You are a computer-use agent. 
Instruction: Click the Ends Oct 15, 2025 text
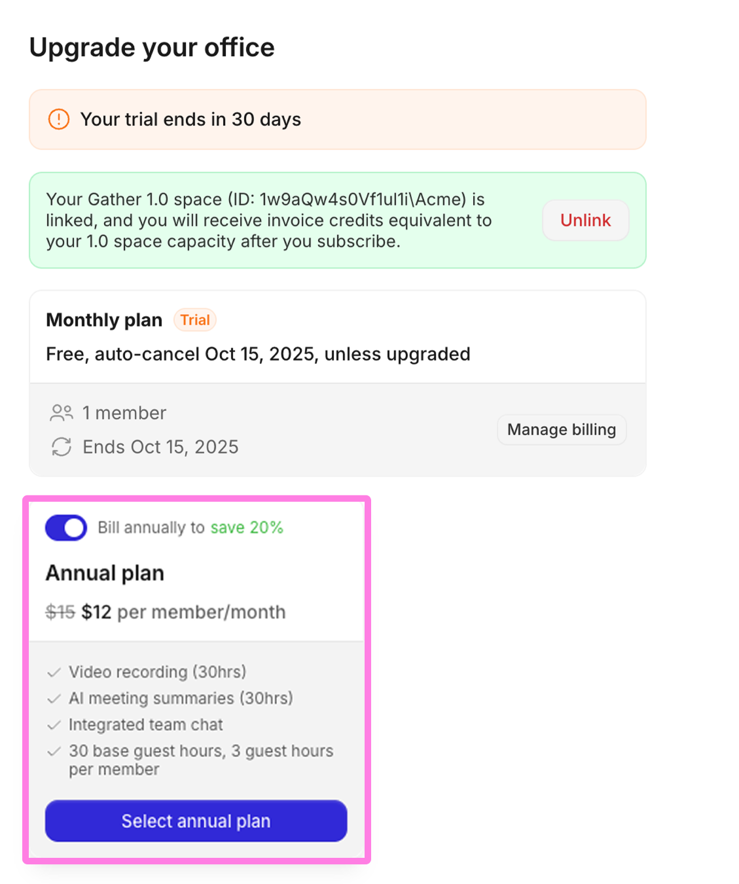(x=160, y=447)
